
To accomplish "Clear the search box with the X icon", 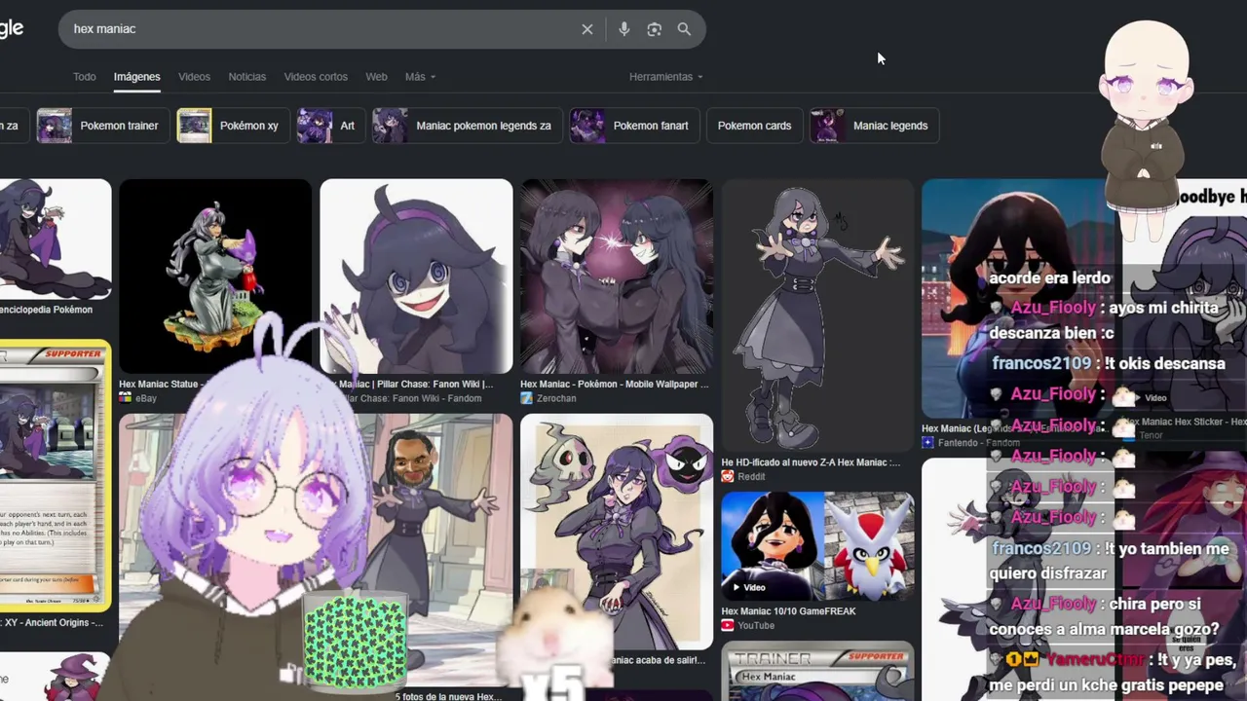I will pyautogui.click(x=587, y=29).
